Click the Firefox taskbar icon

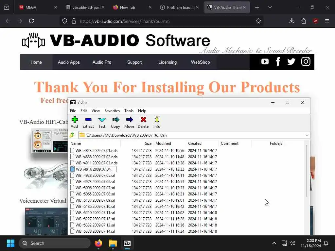pyautogui.click(x=98, y=243)
